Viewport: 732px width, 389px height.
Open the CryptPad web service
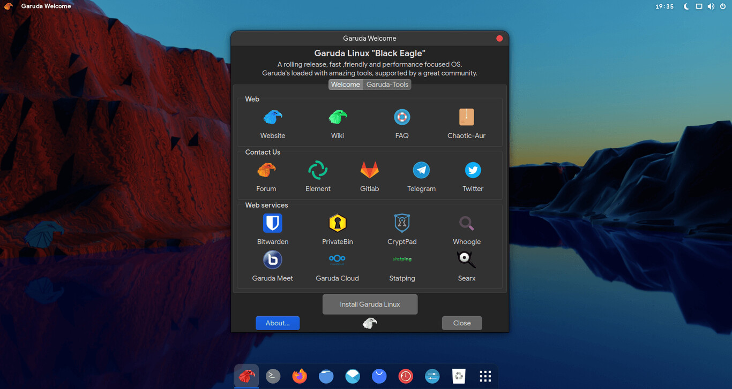click(402, 223)
